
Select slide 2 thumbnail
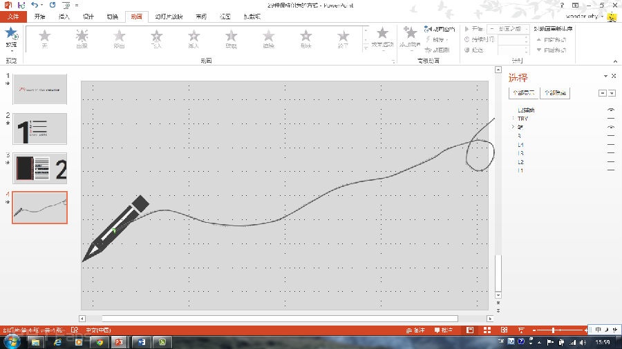39,129
